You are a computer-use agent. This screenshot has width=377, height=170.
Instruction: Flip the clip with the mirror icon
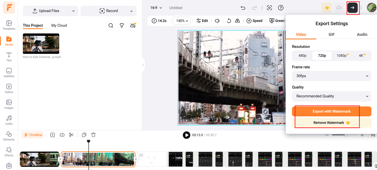pos(237,21)
